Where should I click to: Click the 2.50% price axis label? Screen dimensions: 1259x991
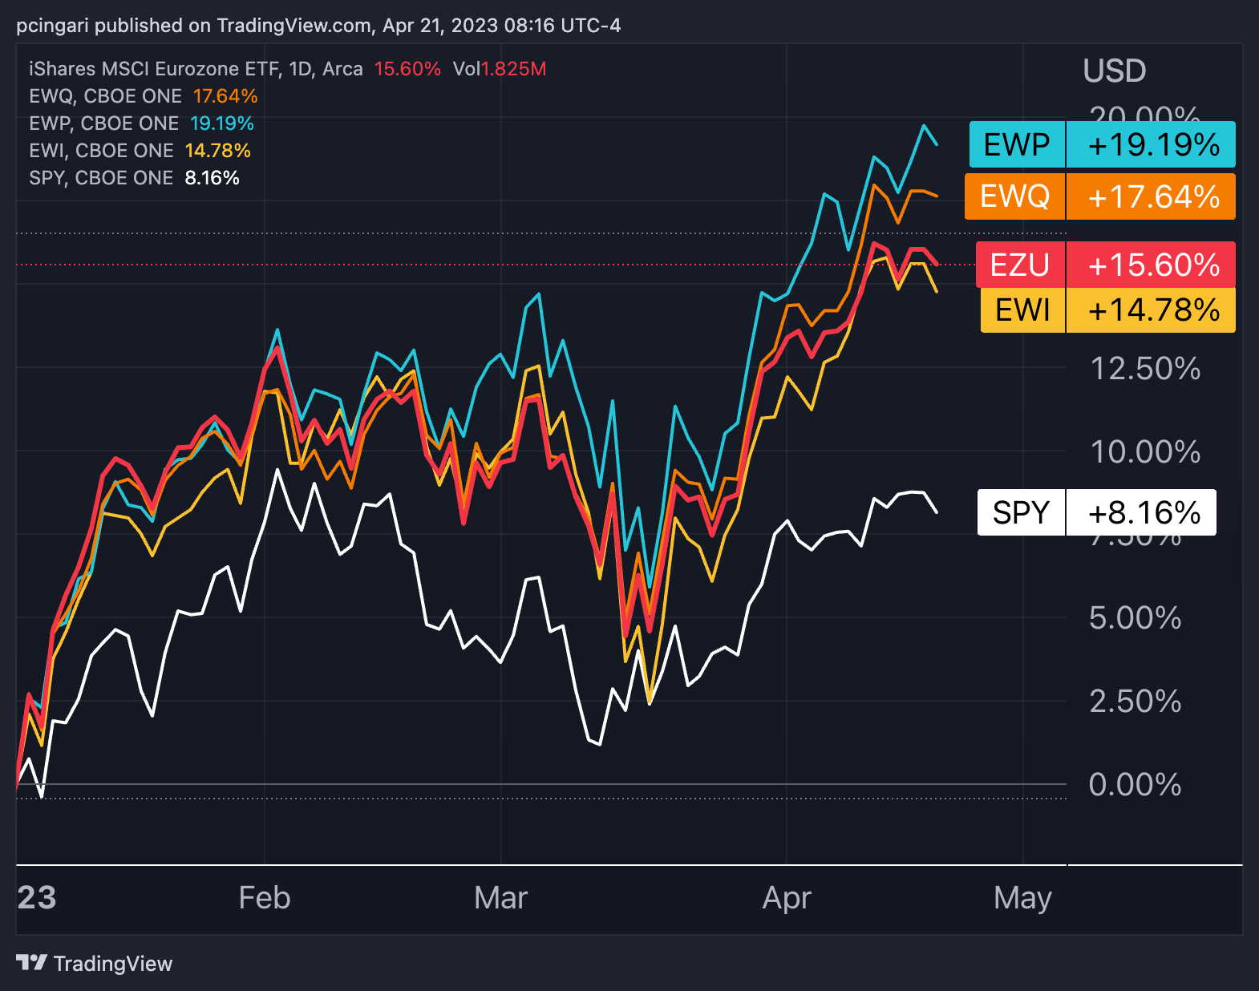(x=1135, y=701)
